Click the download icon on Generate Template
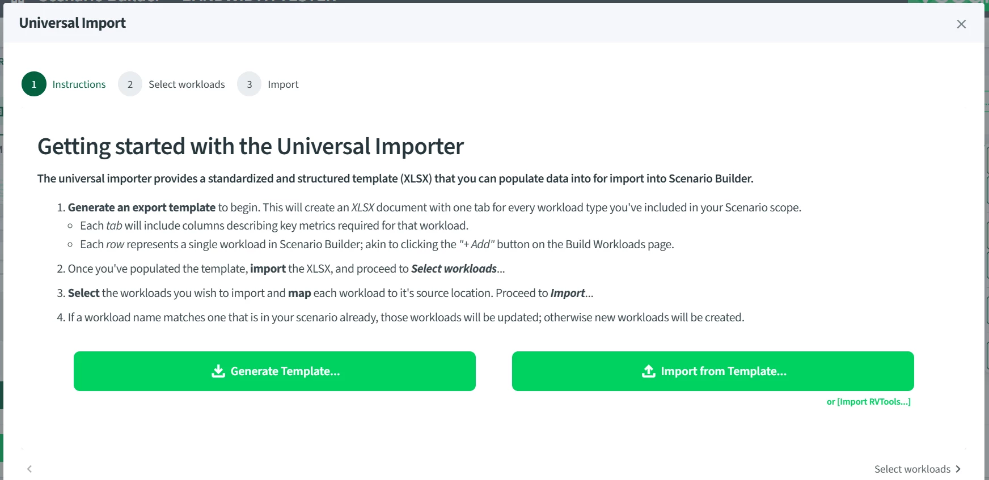Screen dimensions: 989x480 pos(218,371)
